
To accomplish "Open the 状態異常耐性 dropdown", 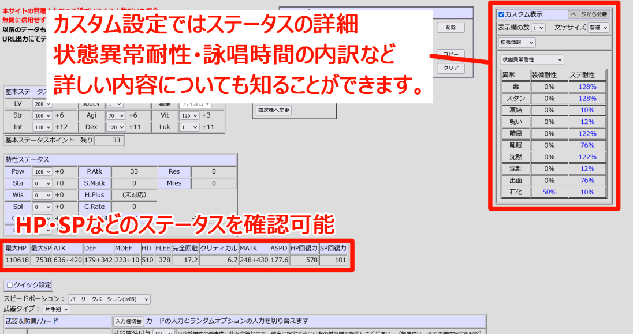I will click(532, 59).
